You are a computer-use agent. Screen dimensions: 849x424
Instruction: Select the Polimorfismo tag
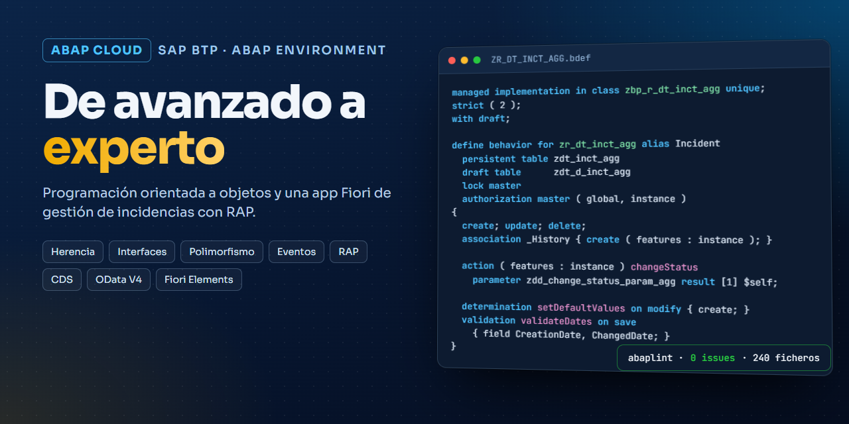point(222,252)
